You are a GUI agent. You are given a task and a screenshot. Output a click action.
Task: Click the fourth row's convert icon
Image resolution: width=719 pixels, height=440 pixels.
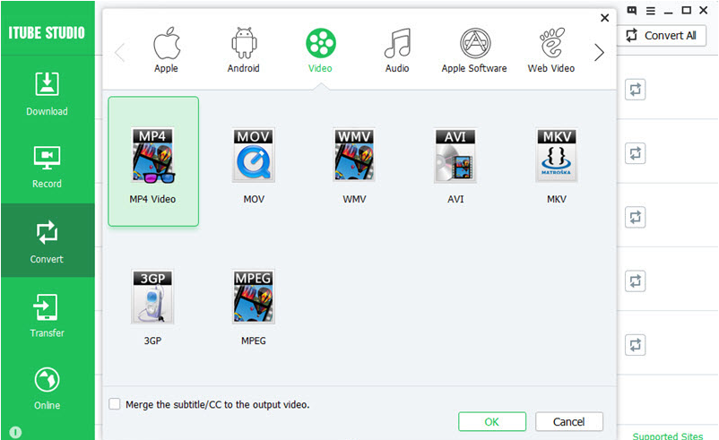[x=635, y=280]
